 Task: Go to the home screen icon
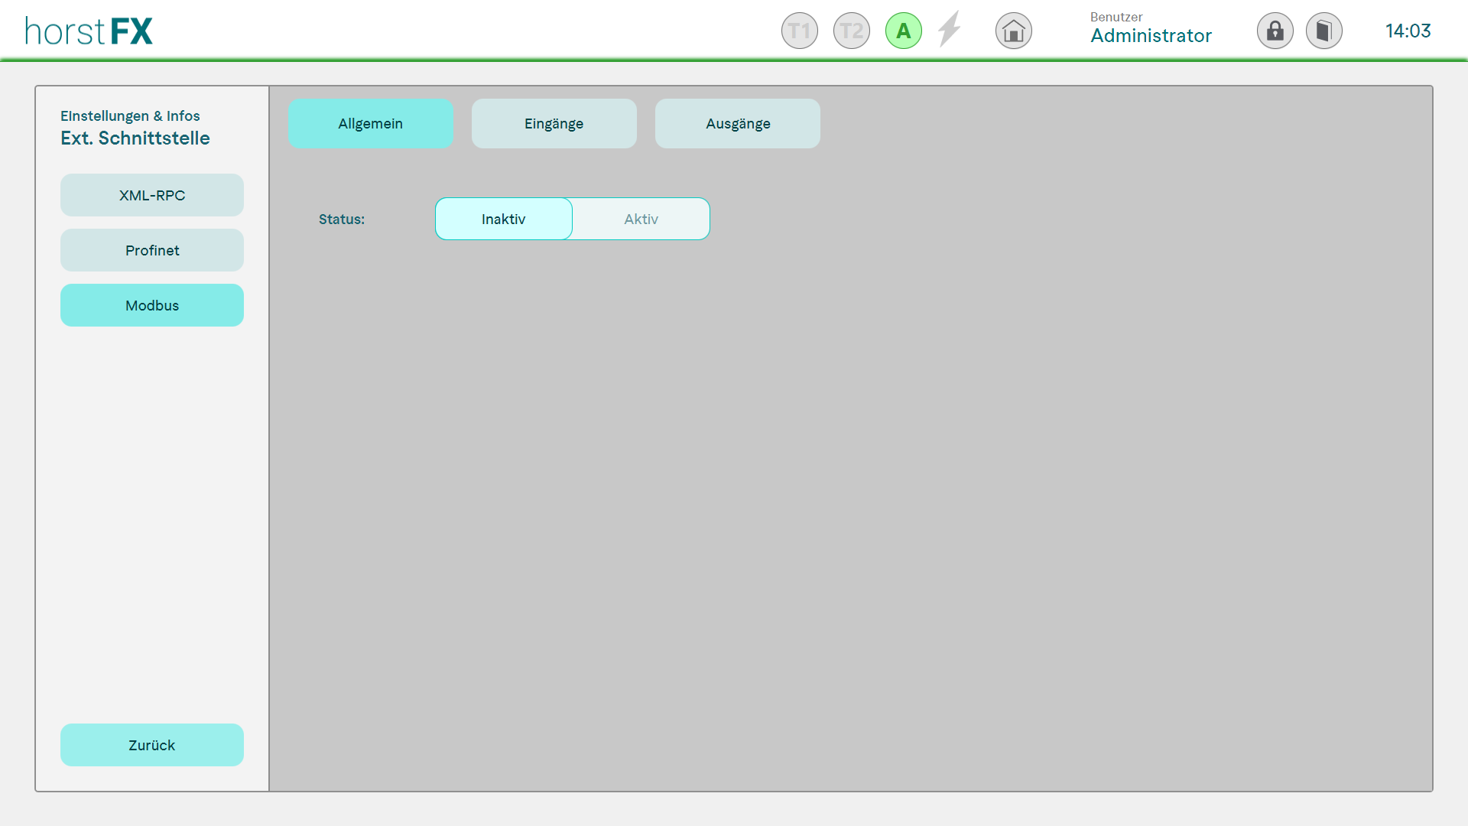[1013, 31]
